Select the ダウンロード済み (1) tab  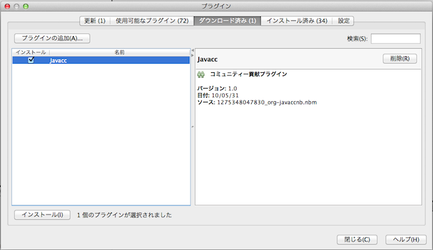click(x=227, y=21)
